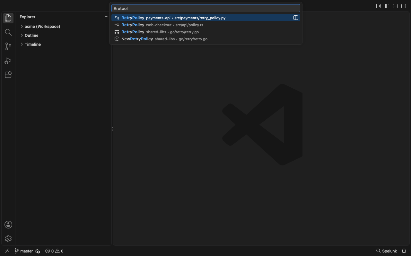
Task: Click the Explorer panel title
Action: pos(28,17)
